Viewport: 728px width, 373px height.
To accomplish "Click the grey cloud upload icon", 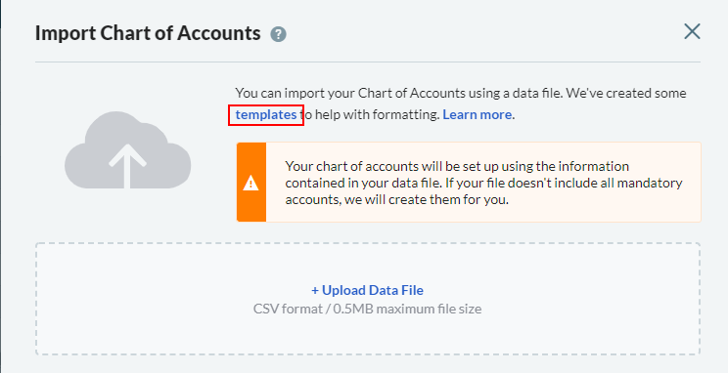I will (x=127, y=149).
